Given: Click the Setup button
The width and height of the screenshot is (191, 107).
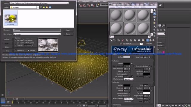Looking at the screenshot, I should coord(7,43).
